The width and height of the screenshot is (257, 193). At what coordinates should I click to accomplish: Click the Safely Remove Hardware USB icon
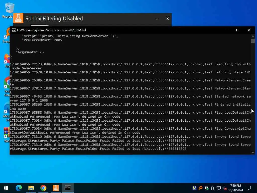tap(212, 188)
